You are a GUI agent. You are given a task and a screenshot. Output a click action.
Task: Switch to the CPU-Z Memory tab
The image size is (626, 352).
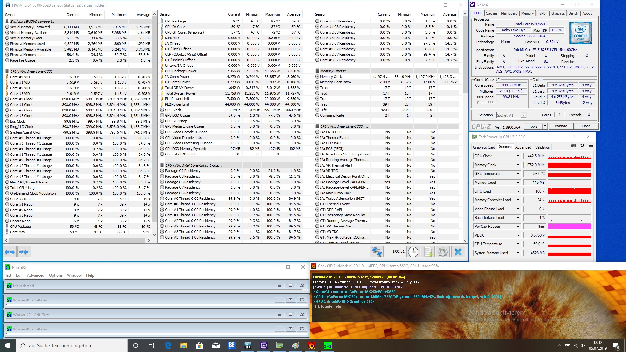pos(527,13)
